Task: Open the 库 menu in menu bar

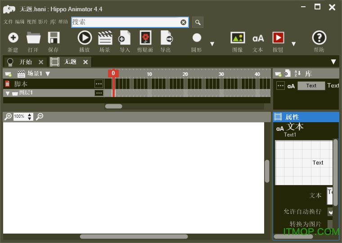Action: [x=53, y=22]
